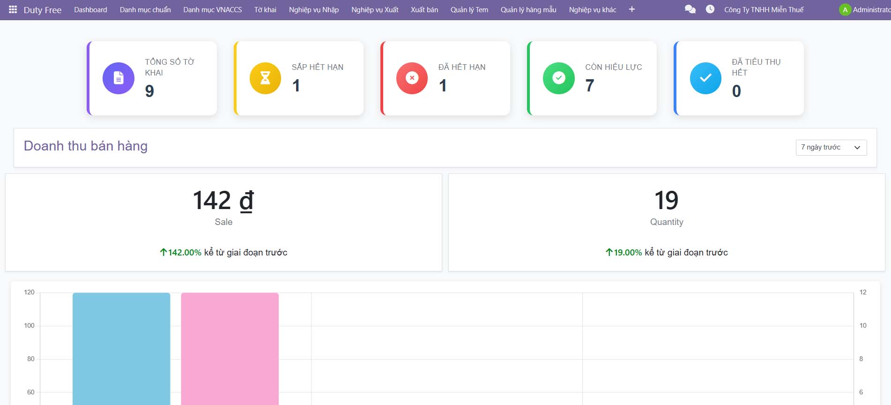891x405 pixels.
Task: Click the plus icon in navbar
Action: point(631,9)
